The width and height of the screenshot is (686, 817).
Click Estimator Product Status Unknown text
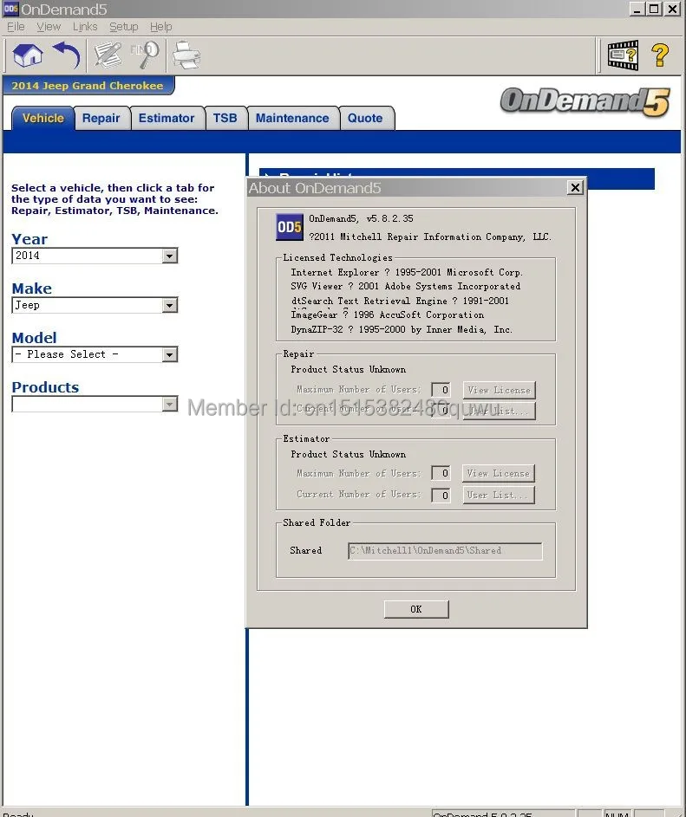point(348,454)
